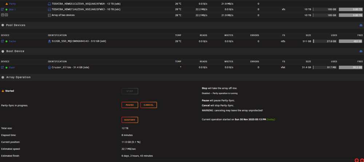Click the list icon beside Array of two devices
364x162 pixels.
coord(49,15)
